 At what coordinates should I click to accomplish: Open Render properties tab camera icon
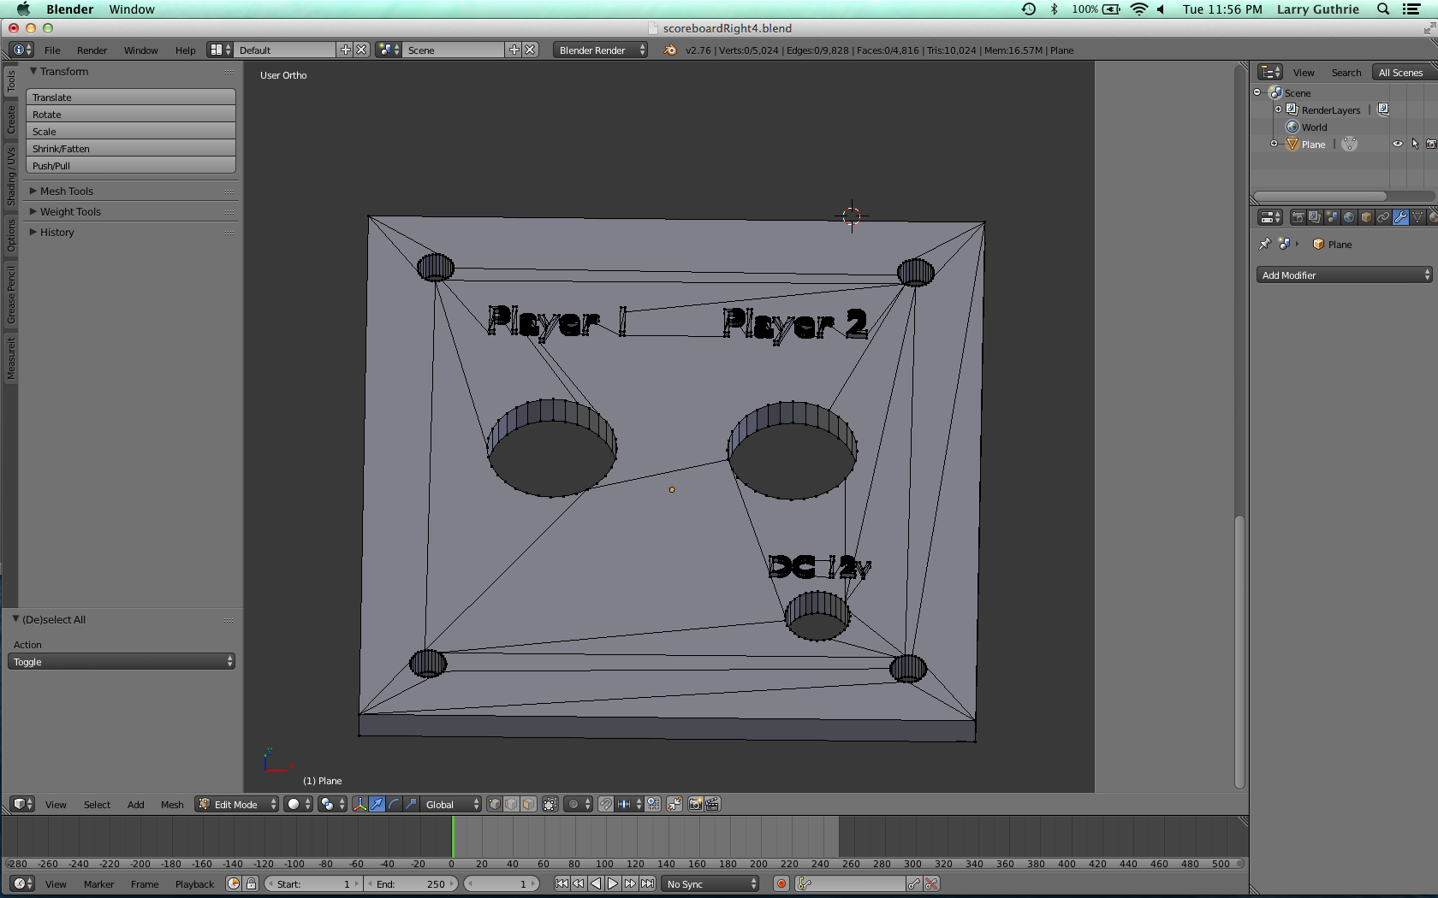[x=1298, y=217]
